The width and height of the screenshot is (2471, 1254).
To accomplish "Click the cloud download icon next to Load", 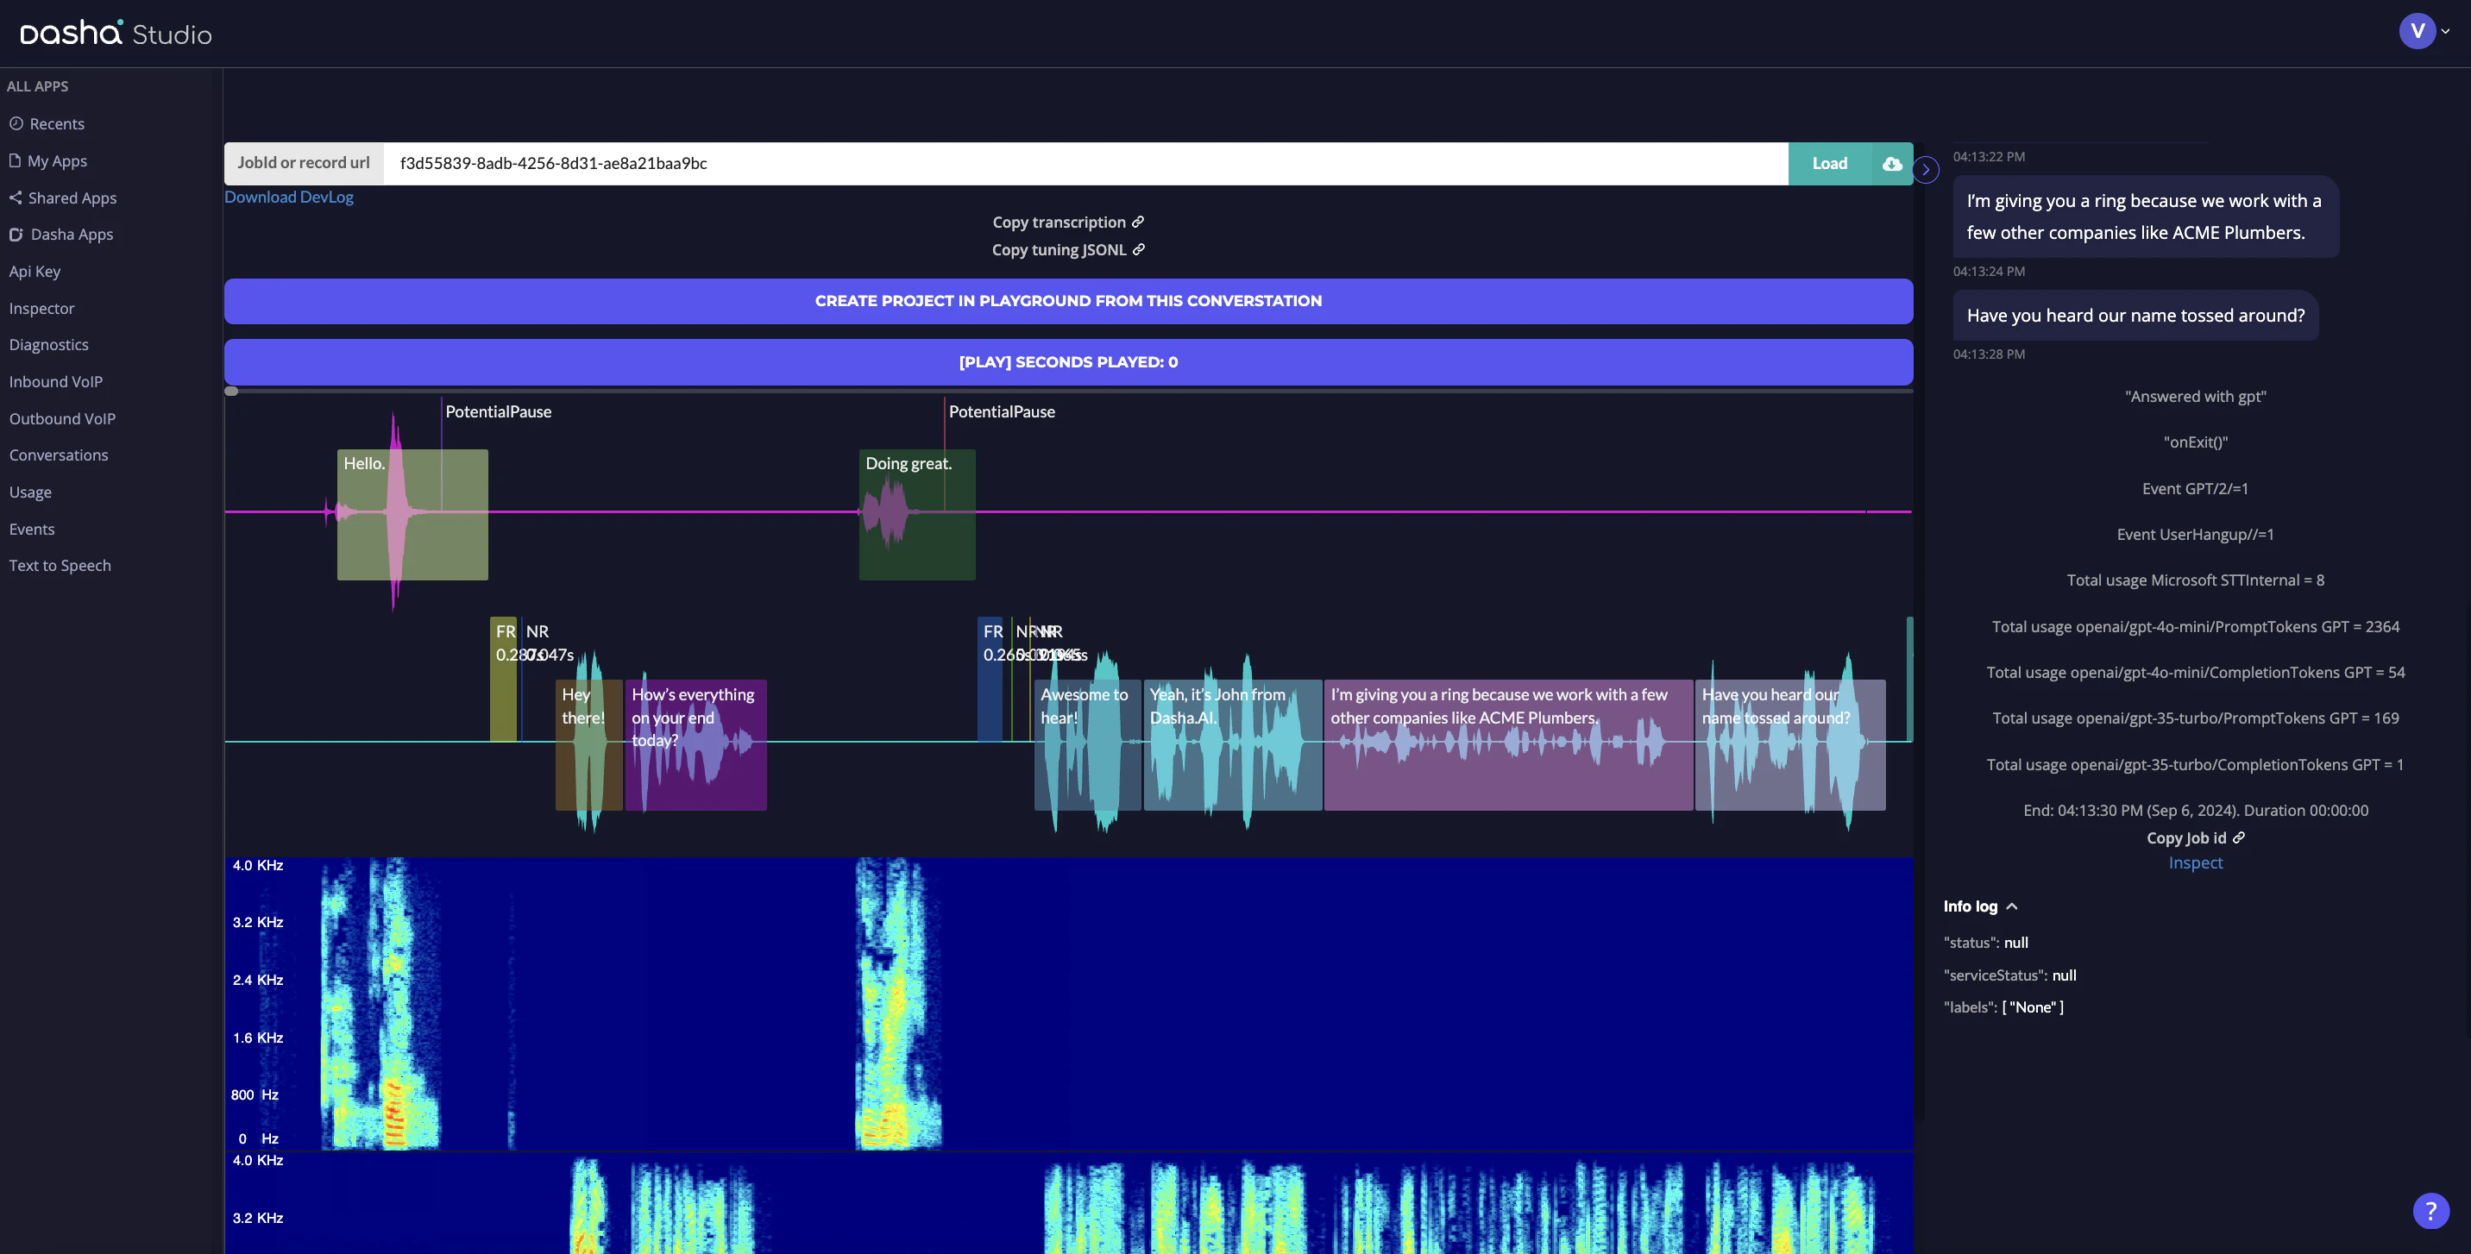I will pyautogui.click(x=1891, y=164).
